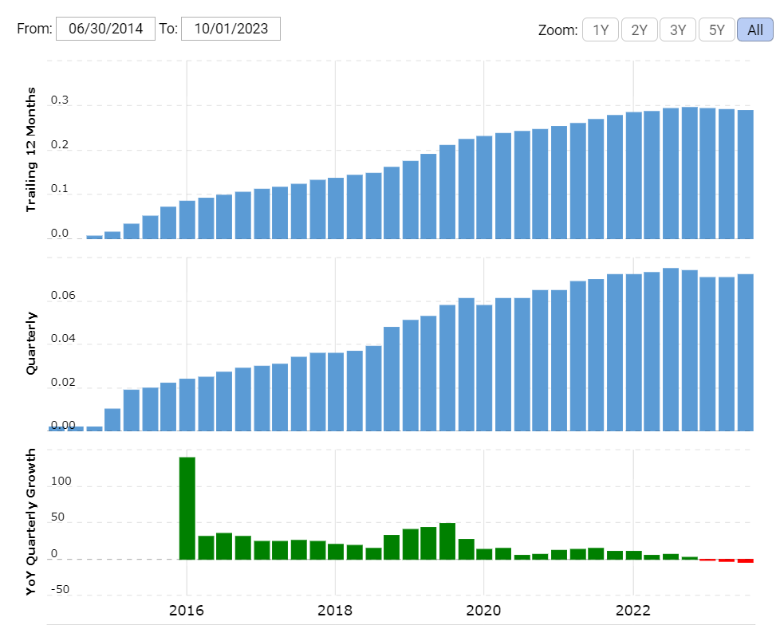784x625 pixels.
Task: Click the last red bar in YoY growth chart
Action: click(746, 561)
